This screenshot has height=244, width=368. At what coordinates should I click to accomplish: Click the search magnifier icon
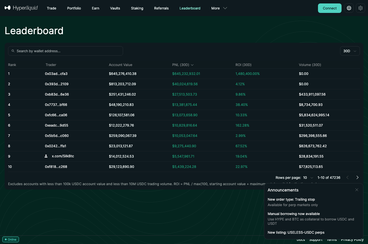(13, 51)
